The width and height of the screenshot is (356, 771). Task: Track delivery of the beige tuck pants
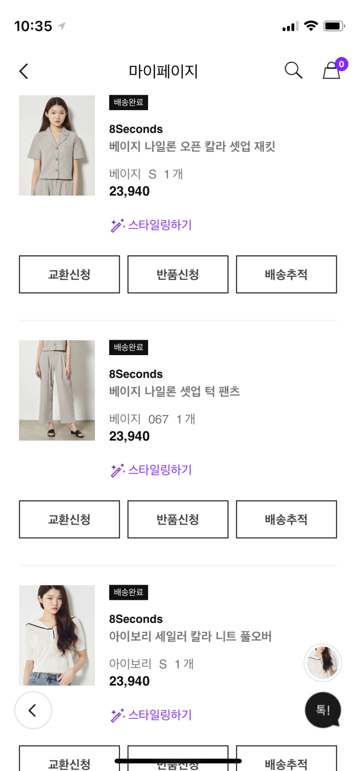coord(286,519)
